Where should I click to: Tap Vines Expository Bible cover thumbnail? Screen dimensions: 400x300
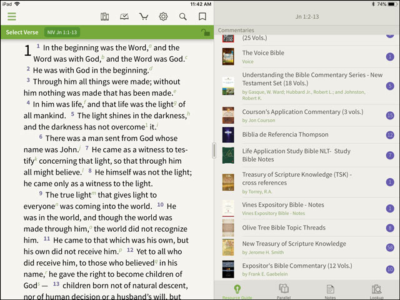point(228,208)
